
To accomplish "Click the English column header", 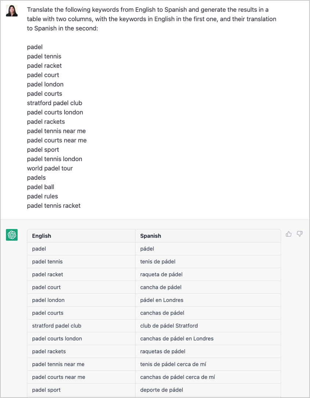I will point(41,236).
